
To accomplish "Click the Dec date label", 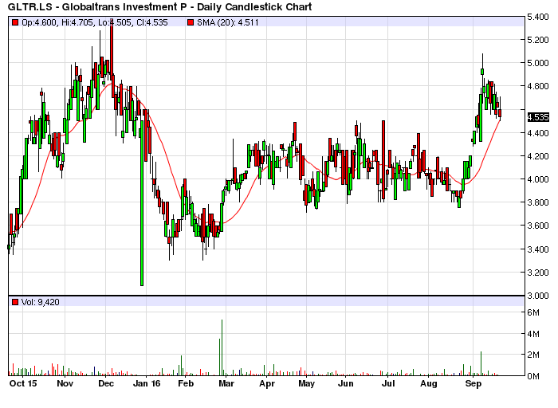I will click(x=106, y=383).
